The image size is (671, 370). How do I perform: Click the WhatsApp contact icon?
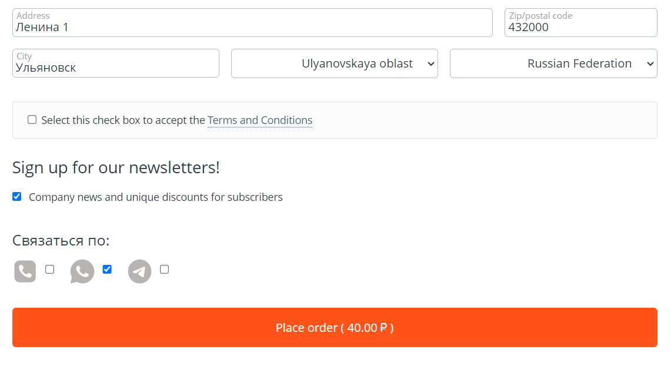pyautogui.click(x=82, y=271)
